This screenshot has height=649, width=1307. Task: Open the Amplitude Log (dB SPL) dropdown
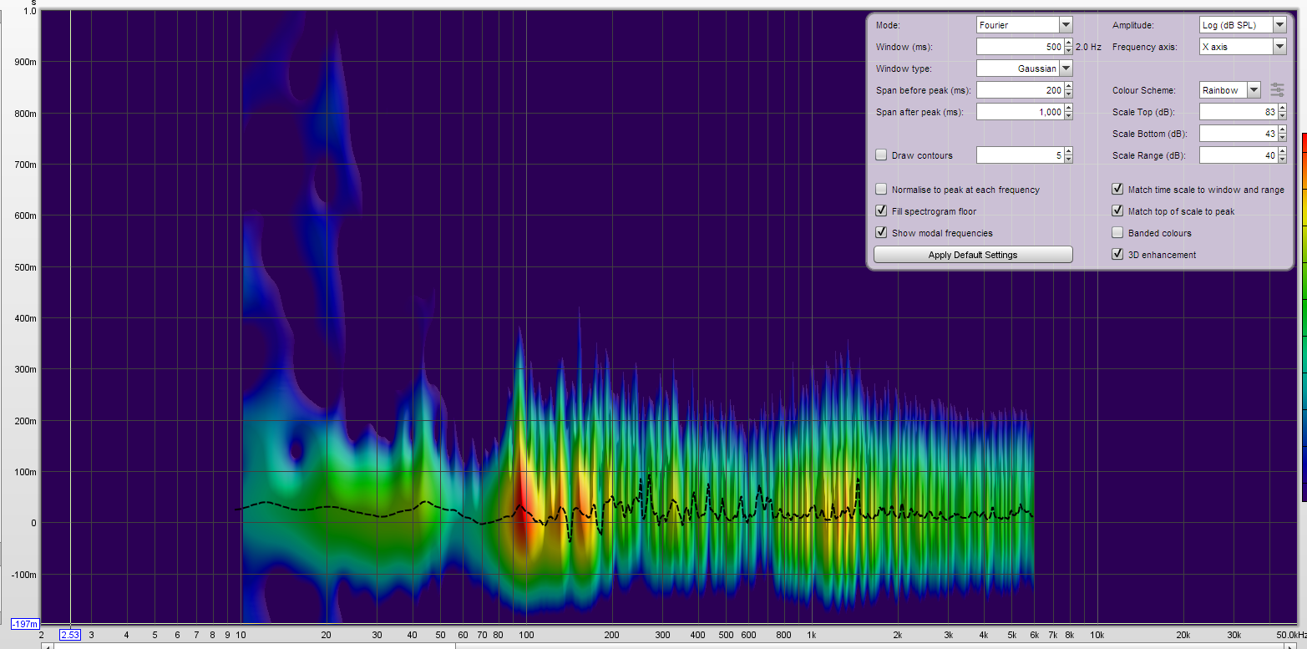(1279, 25)
